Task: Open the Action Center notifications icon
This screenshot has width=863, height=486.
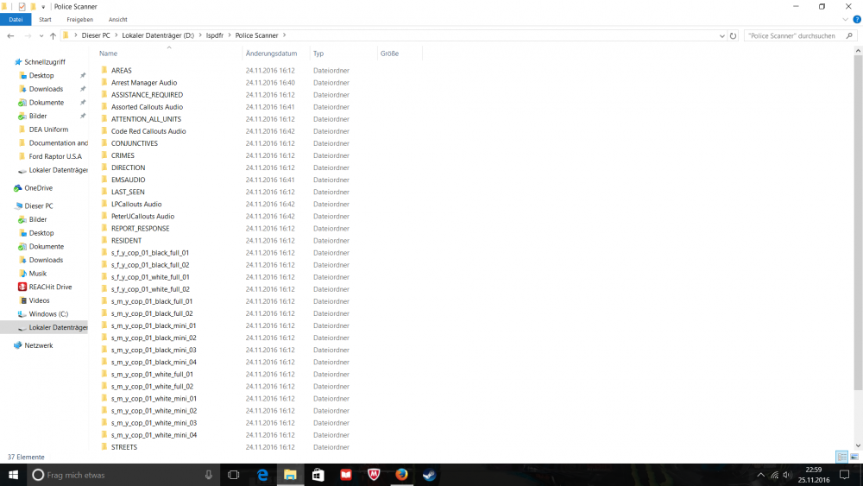Action: pos(844,475)
